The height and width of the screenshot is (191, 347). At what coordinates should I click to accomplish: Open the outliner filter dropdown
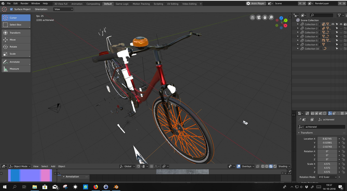coord(341,15)
